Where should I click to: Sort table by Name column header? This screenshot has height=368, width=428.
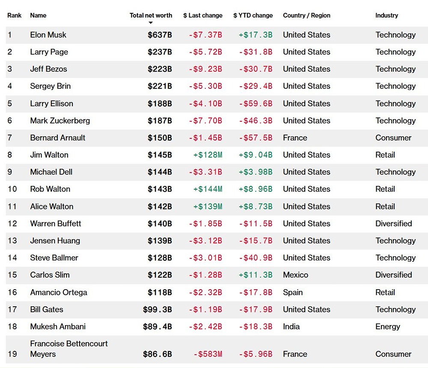click(38, 15)
